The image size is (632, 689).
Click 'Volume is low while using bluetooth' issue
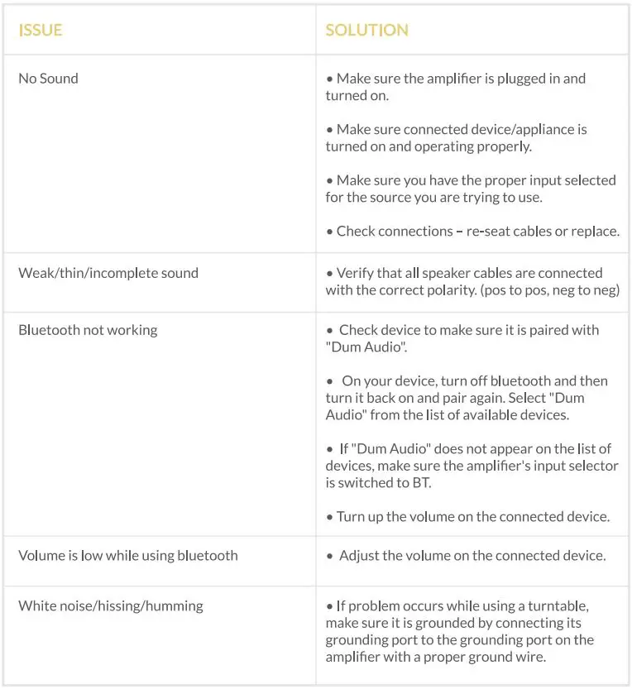[x=128, y=555]
